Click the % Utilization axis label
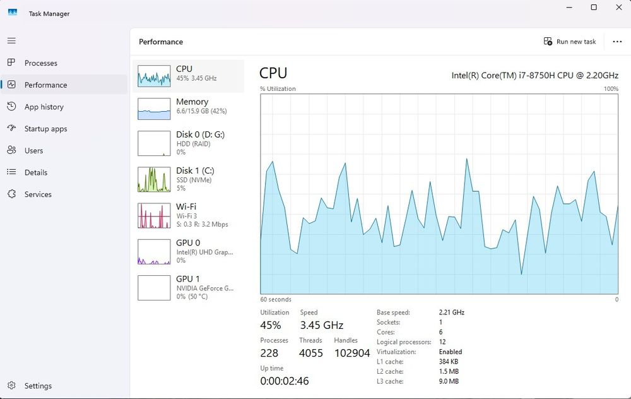The width and height of the screenshot is (631, 399). [x=278, y=88]
